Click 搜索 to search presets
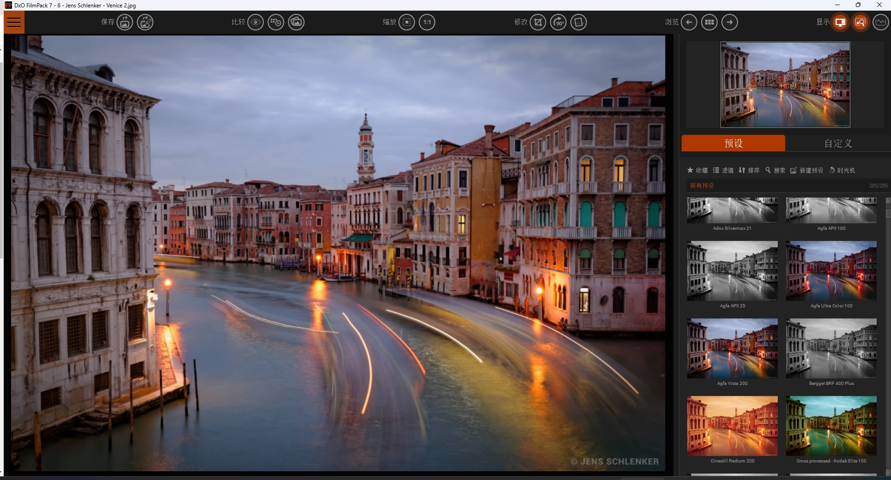This screenshot has width=891, height=480. click(775, 170)
